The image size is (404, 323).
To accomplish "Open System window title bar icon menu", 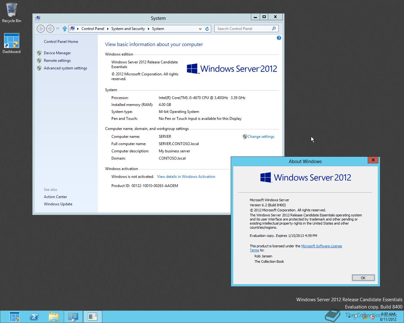I will coord(38,18).
